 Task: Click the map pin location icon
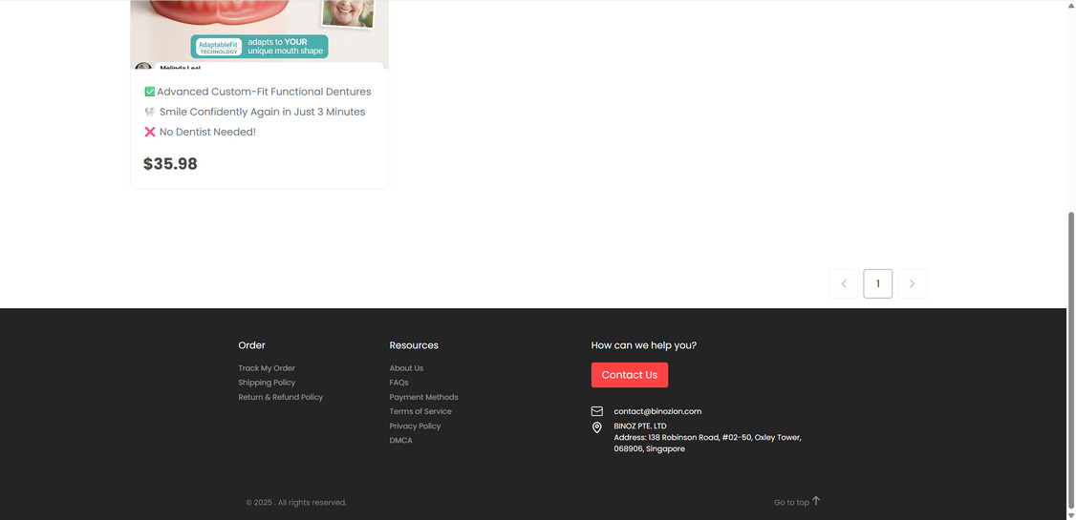(597, 427)
